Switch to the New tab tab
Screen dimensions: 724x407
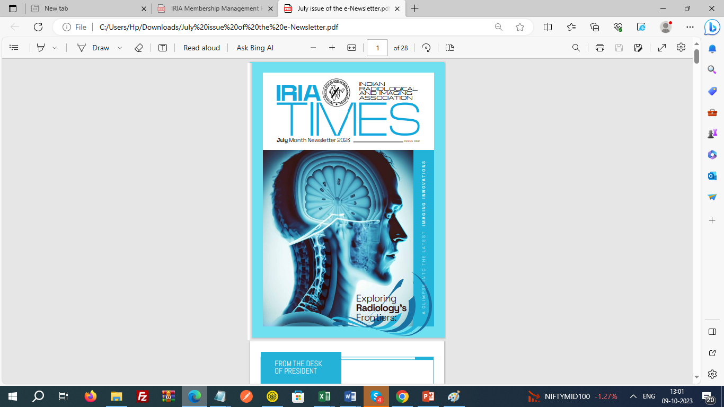pos(88,8)
